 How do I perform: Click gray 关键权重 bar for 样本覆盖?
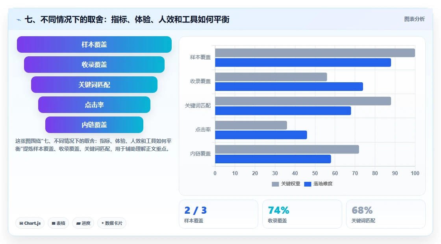pos(315,53)
